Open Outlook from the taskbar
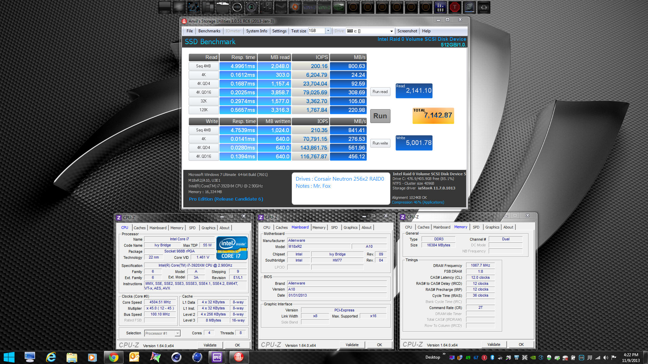Image resolution: width=648 pixels, height=364 pixels. click(134, 357)
